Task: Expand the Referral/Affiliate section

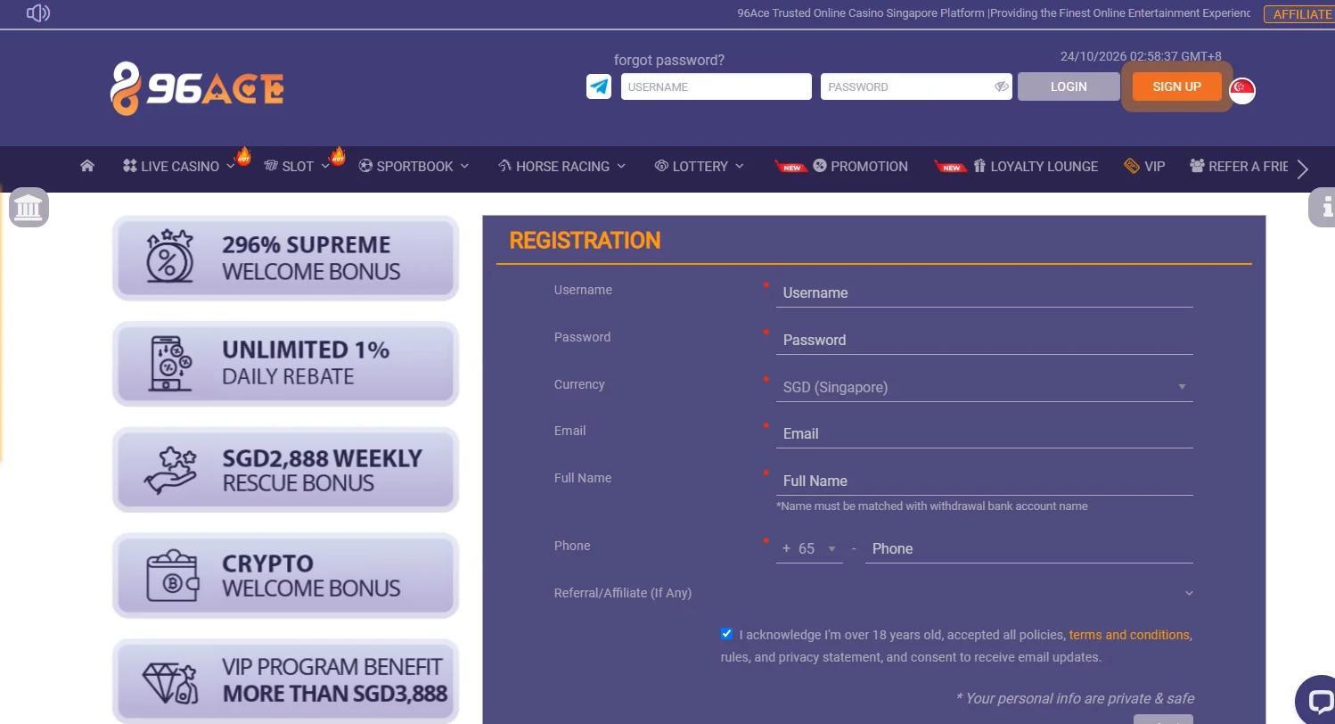Action: [873, 593]
